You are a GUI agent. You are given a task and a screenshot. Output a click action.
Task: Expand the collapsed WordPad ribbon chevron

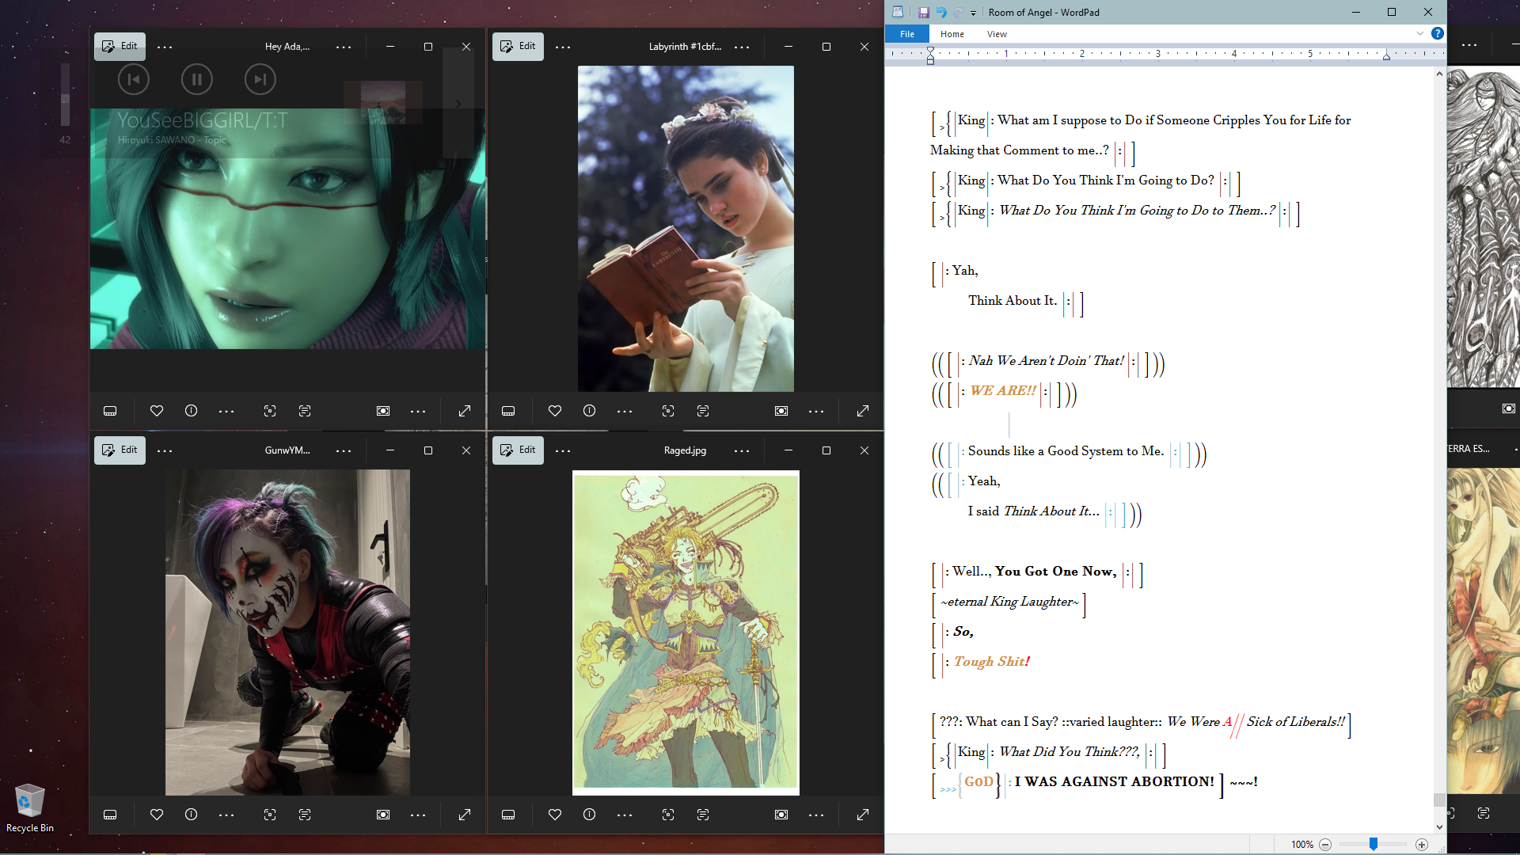coord(1420,33)
